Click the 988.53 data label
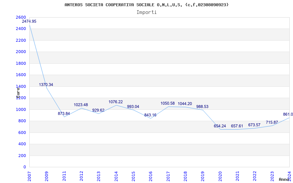The image size is (293, 183). [x=203, y=107]
